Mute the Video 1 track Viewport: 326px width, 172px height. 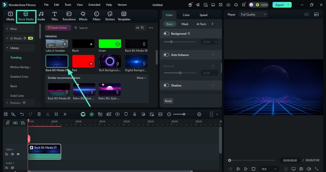click(x=12, y=154)
